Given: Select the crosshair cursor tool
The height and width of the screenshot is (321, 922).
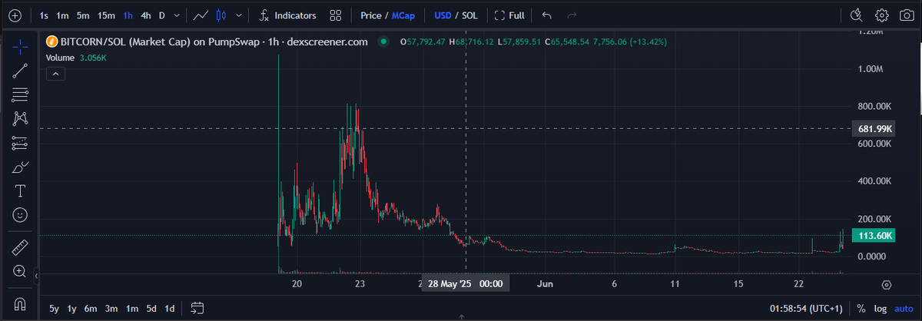Looking at the screenshot, I should click(x=20, y=47).
